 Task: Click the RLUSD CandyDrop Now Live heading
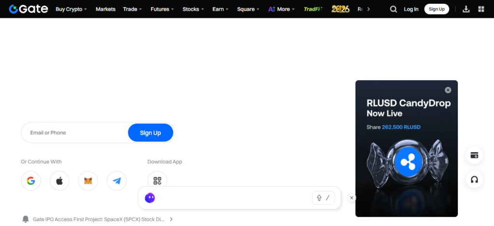[x=409, y=108]
